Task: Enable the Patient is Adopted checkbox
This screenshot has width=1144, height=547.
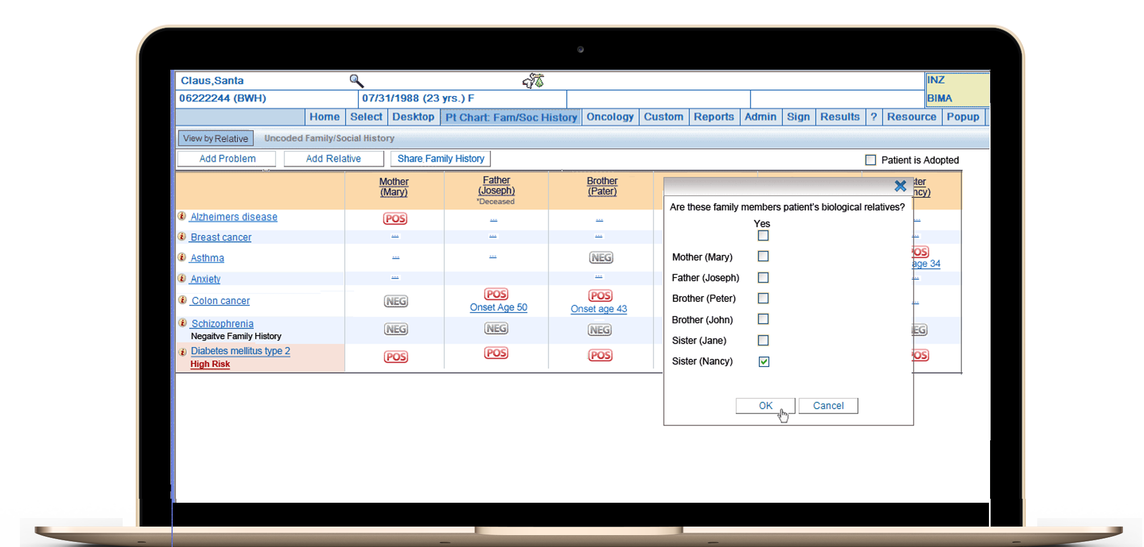Action: (870, 160)
